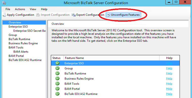Select BizTalk Runtime feature name in table
192x98 pixels.
point(75,73)
